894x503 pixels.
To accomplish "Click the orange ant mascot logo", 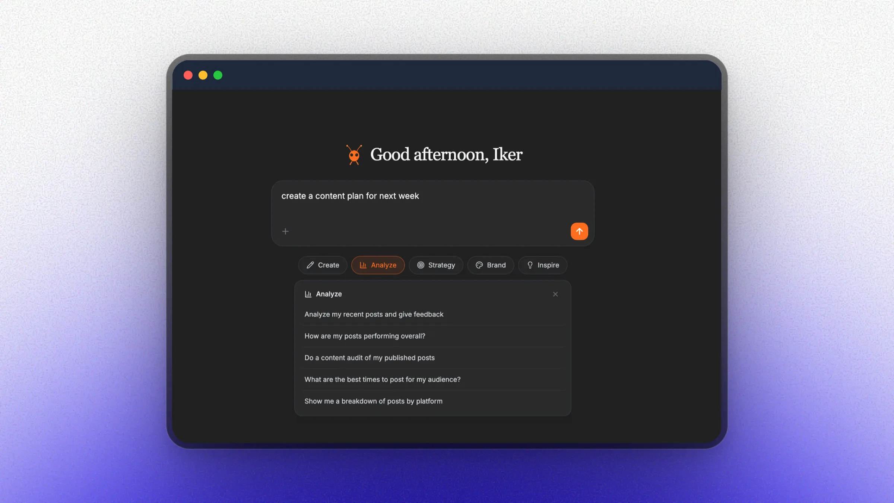I will pyautogui.click(x=354, y=155).
